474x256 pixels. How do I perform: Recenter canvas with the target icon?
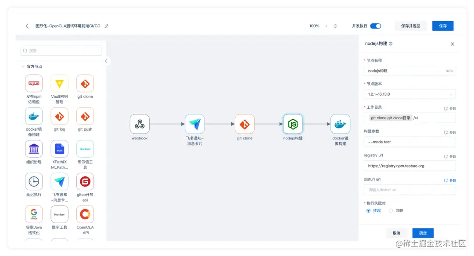(335, 26)
